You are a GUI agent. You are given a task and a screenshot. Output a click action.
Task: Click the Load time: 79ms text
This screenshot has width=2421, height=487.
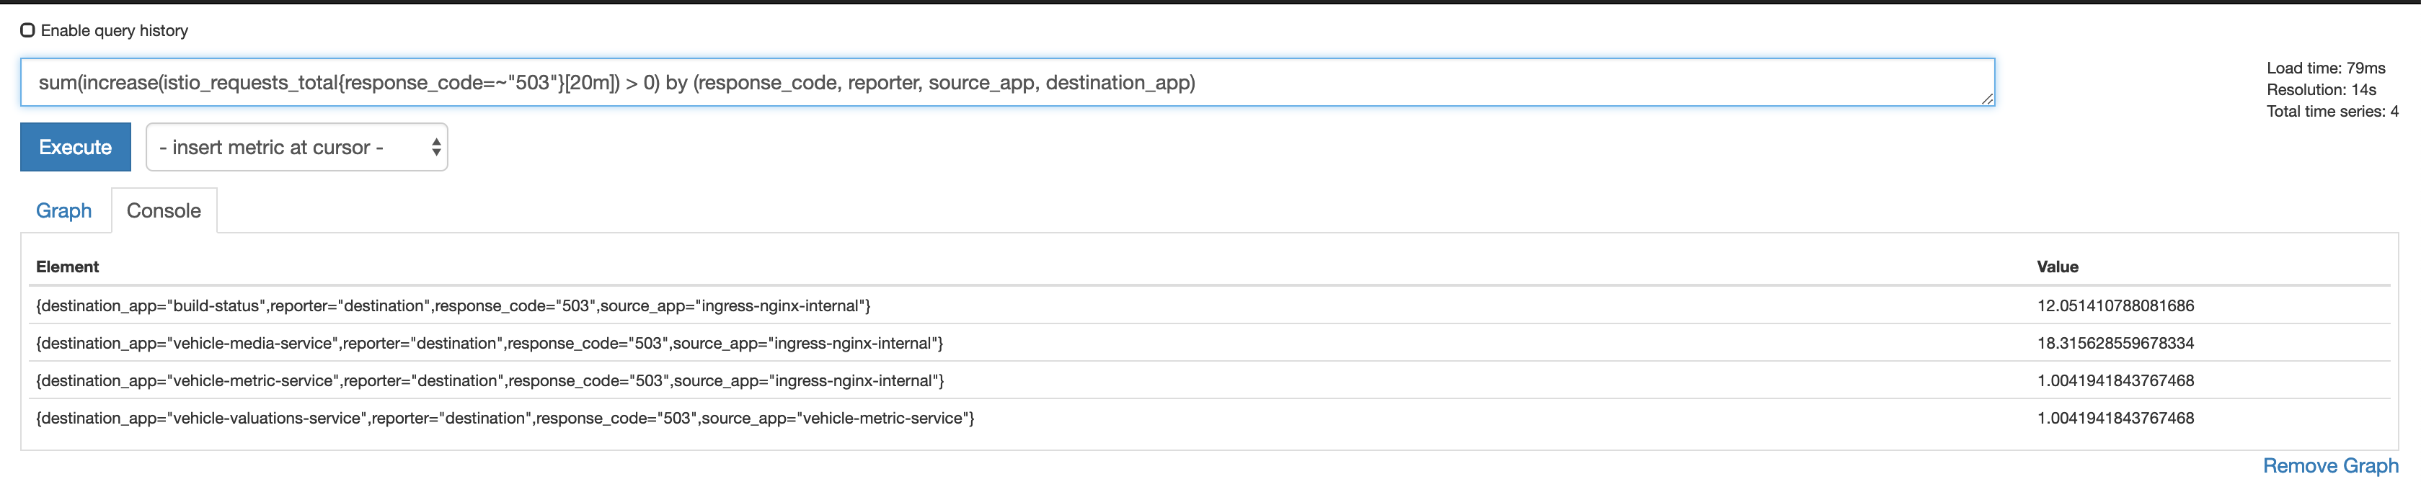click(x=2325, y=68)
